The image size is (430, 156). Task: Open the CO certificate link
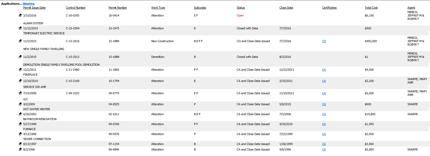tap(324, 41)
